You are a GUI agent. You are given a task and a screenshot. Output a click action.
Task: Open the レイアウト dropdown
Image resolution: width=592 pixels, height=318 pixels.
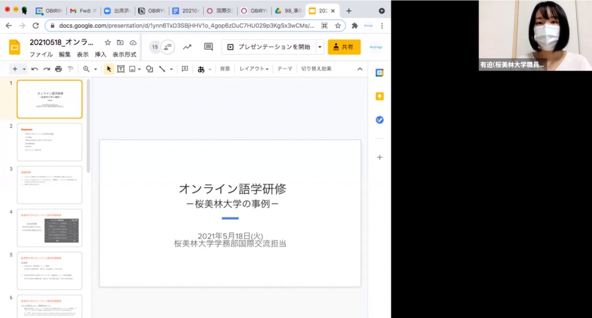(254, 69)
